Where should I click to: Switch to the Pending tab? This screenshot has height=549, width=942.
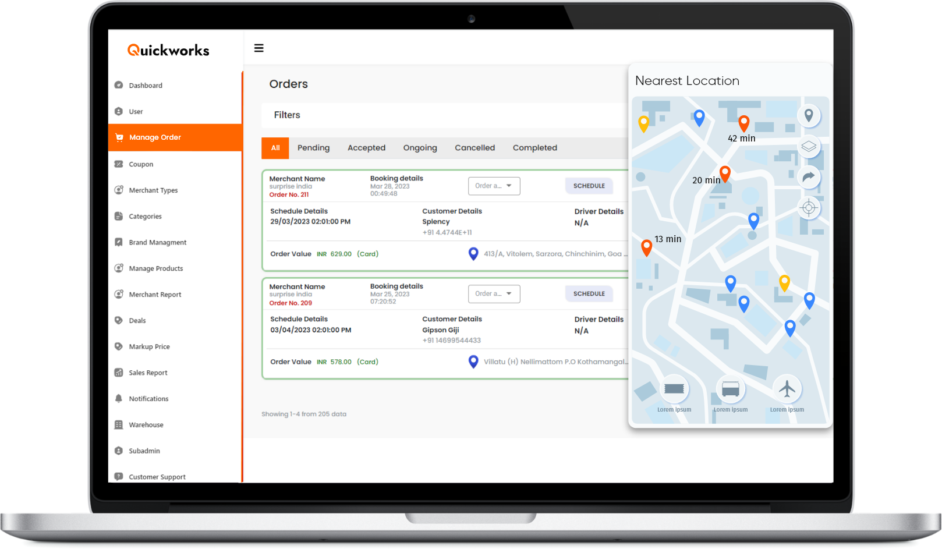313,148
